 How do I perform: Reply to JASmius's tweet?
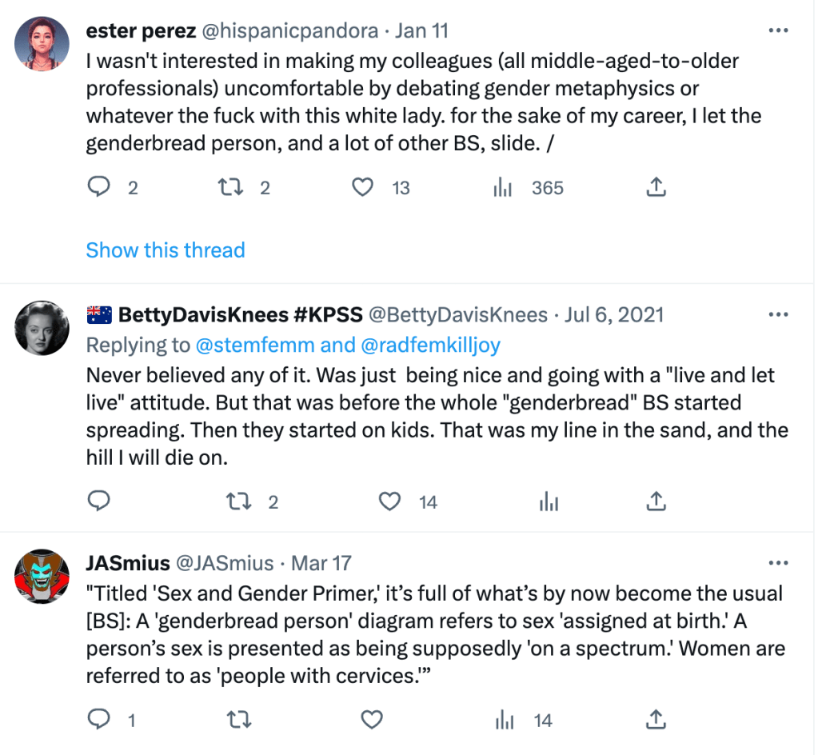click(98, 720)
